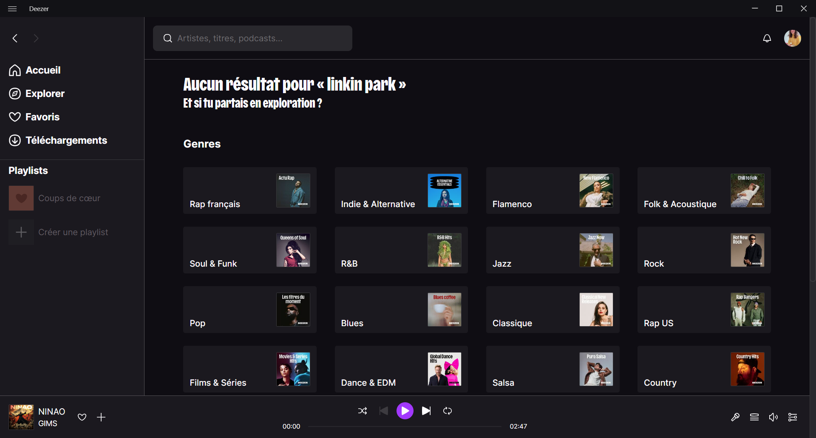
Task: Open the Pop genre card
Action: coord(250,310)
